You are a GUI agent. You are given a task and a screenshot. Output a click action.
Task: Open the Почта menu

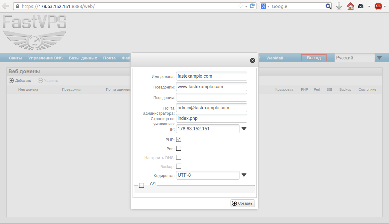109,58
